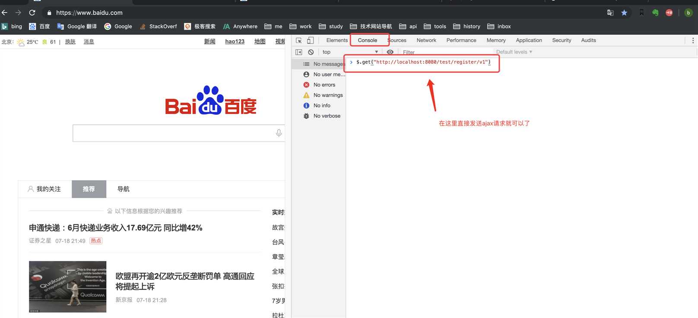Click the address bar URL

tap(89, 13)
